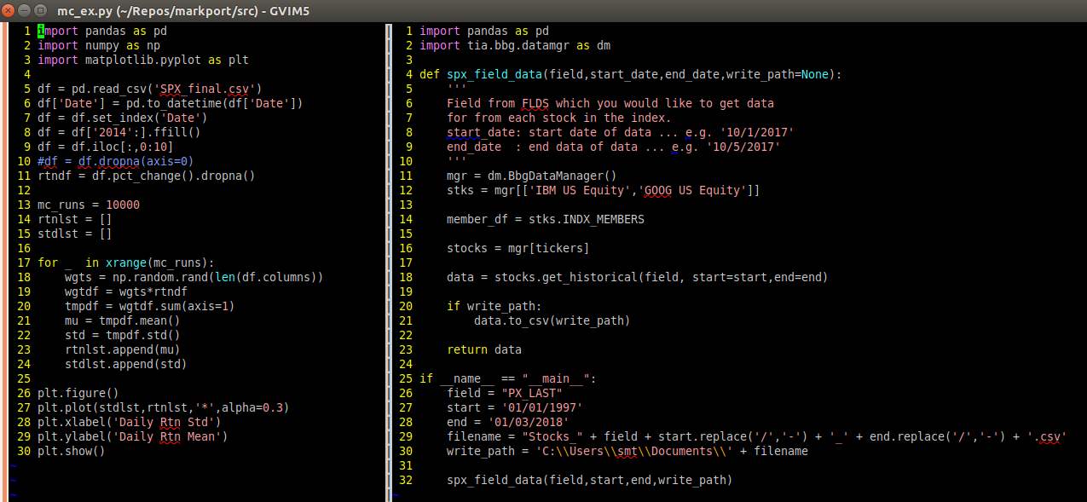Click the end date '01/03/2018'
The width and height of the screenshot is (1087, 502).
[529, 422]
